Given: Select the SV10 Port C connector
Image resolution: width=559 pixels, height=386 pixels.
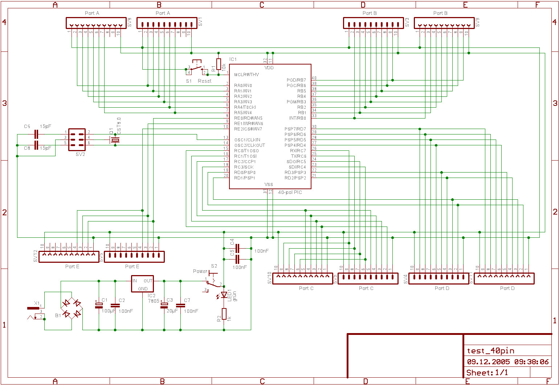Looking at the screenshot, I should click(303, 278).
